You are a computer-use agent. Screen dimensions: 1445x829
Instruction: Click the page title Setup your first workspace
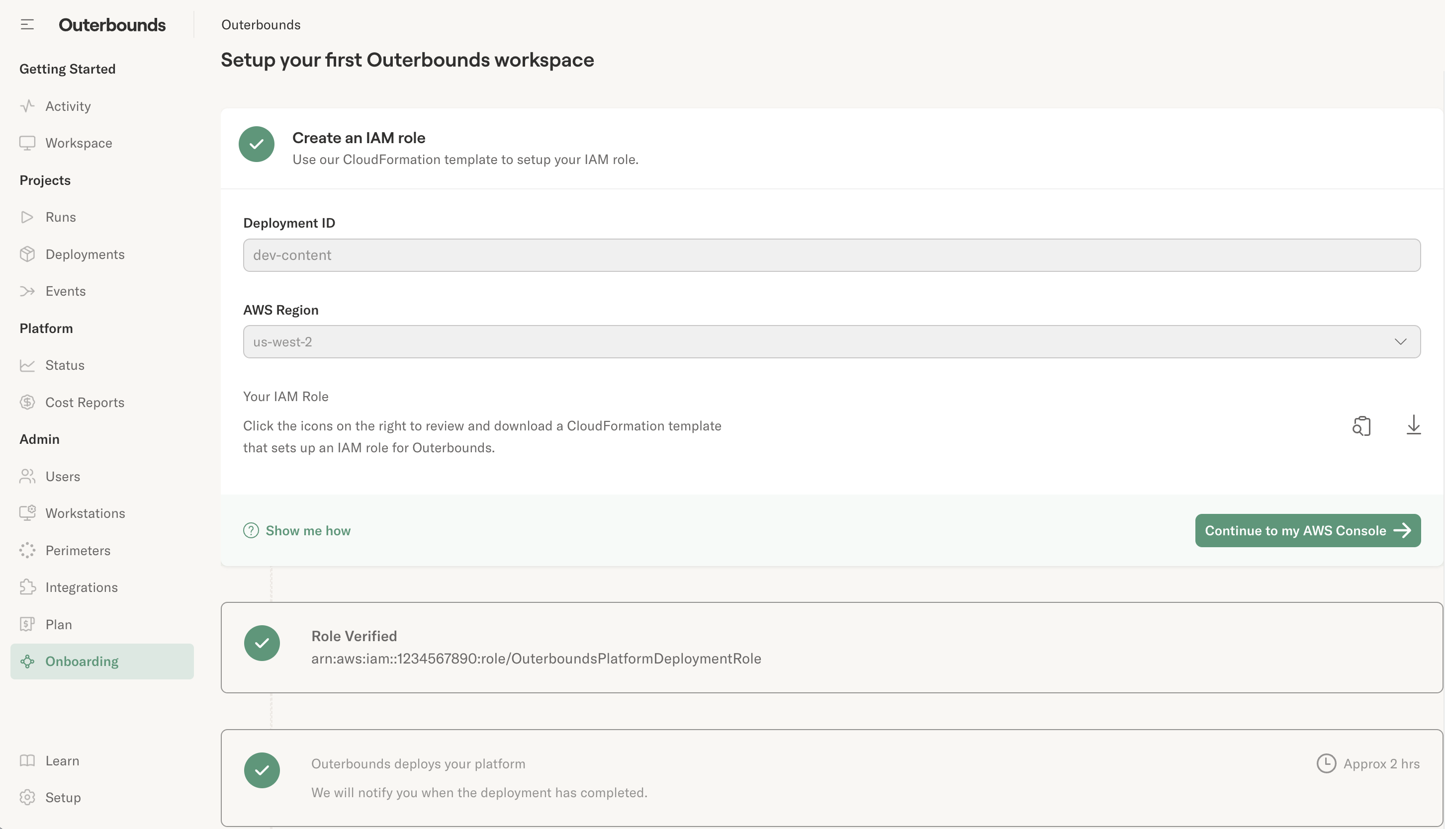coord(407,60)
